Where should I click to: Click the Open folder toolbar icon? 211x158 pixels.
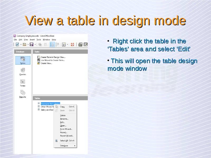click(x=24, y=45)
